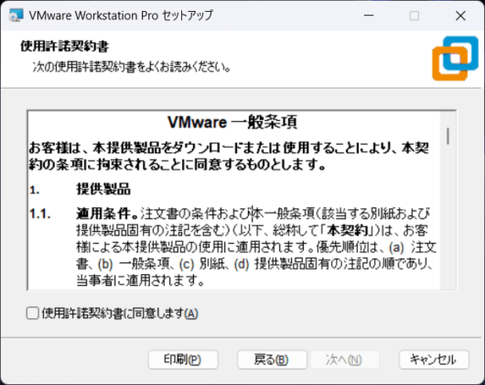Check the 使用許諾契約書に同意します checkbox
Image resolution: width=485 pixels, height=385 pixels.
32,313
